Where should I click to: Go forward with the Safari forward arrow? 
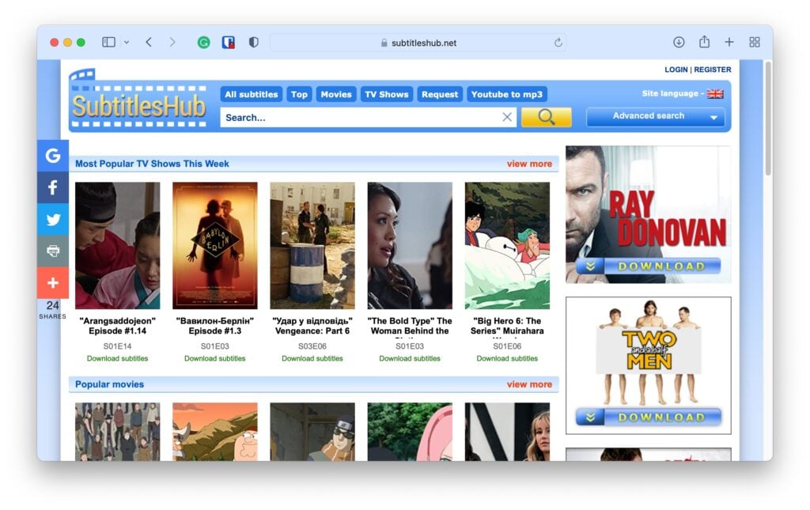(x=172, y=43)
